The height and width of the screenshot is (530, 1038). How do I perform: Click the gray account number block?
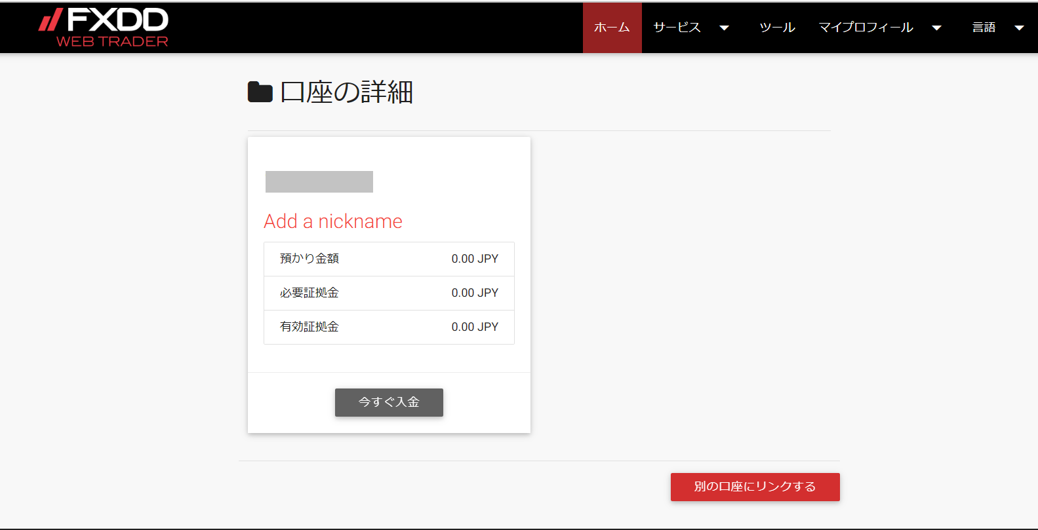point(319,181)
